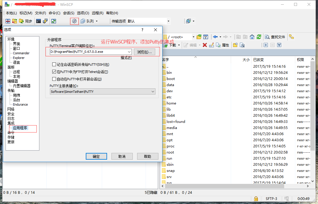Click the 浏览(R)... browse button

tap(144, 52)
